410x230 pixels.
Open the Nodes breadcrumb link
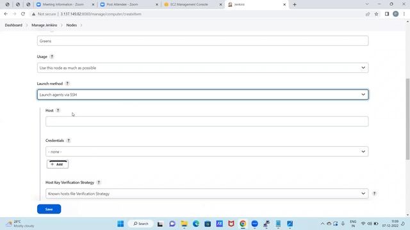coord(71,25)
